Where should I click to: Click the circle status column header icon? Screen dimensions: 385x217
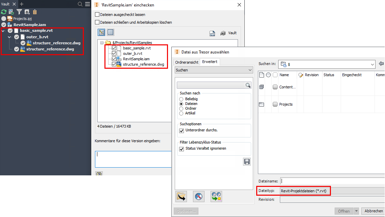(268, 75)
